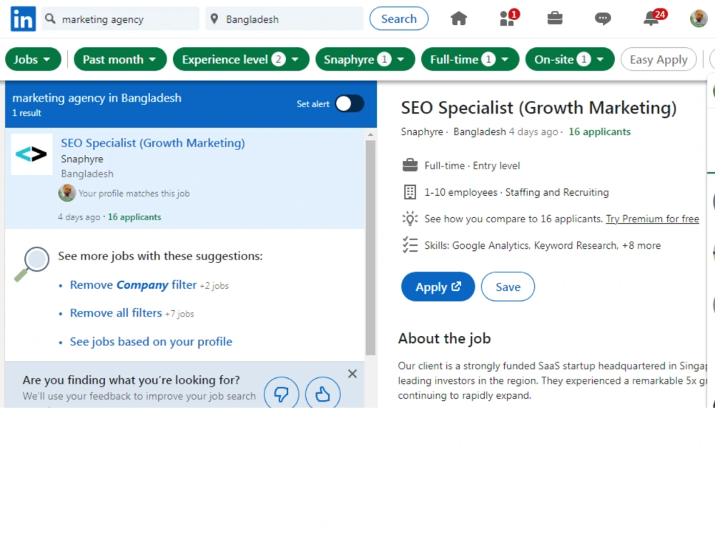Screen dimensions: 715x536
Task: Expand the Experience level filter
Action: pos(241,59)
